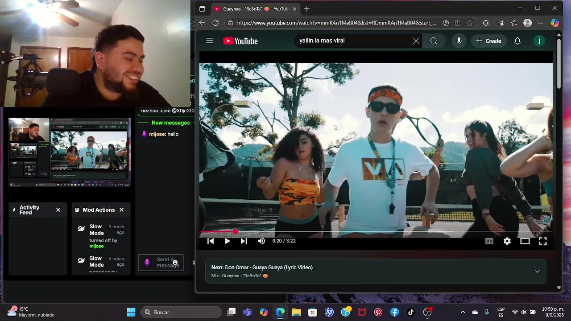
Task: Open Pinterest from the taskbar
Action: pos(378,312)
